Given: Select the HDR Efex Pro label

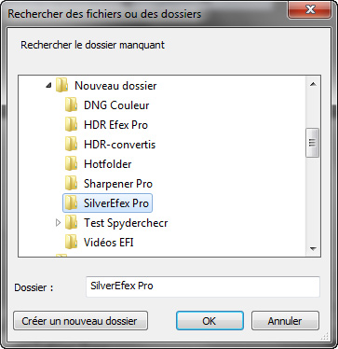Looking at the screenshot, I should [x=115, y=125].
